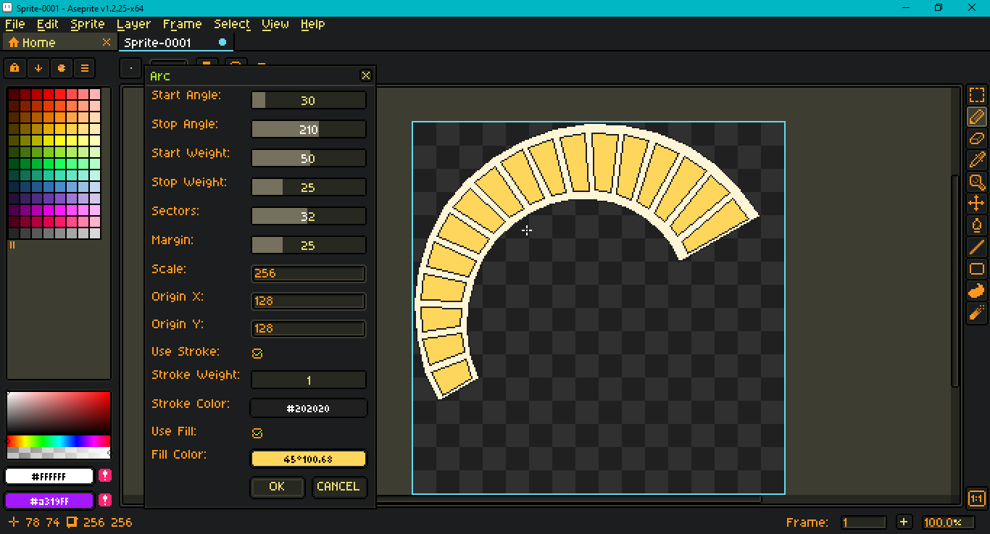This screenshot has width=990, height=534.
Task: Click the foreground color #FFFFFF box
Action: click(49, 476)
